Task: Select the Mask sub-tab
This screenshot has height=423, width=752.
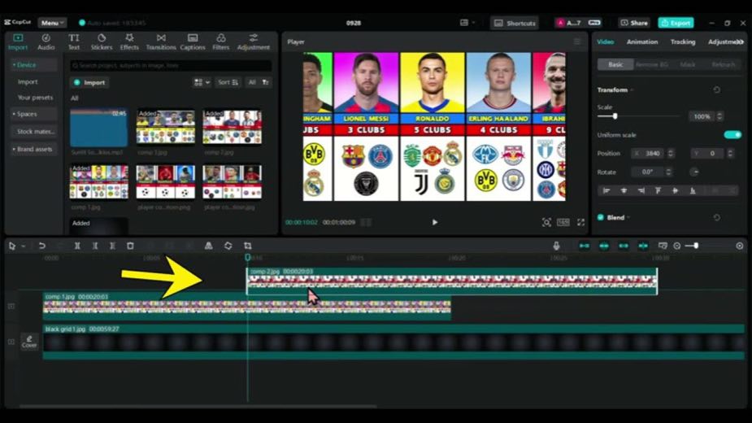Action: coord(687,64)
